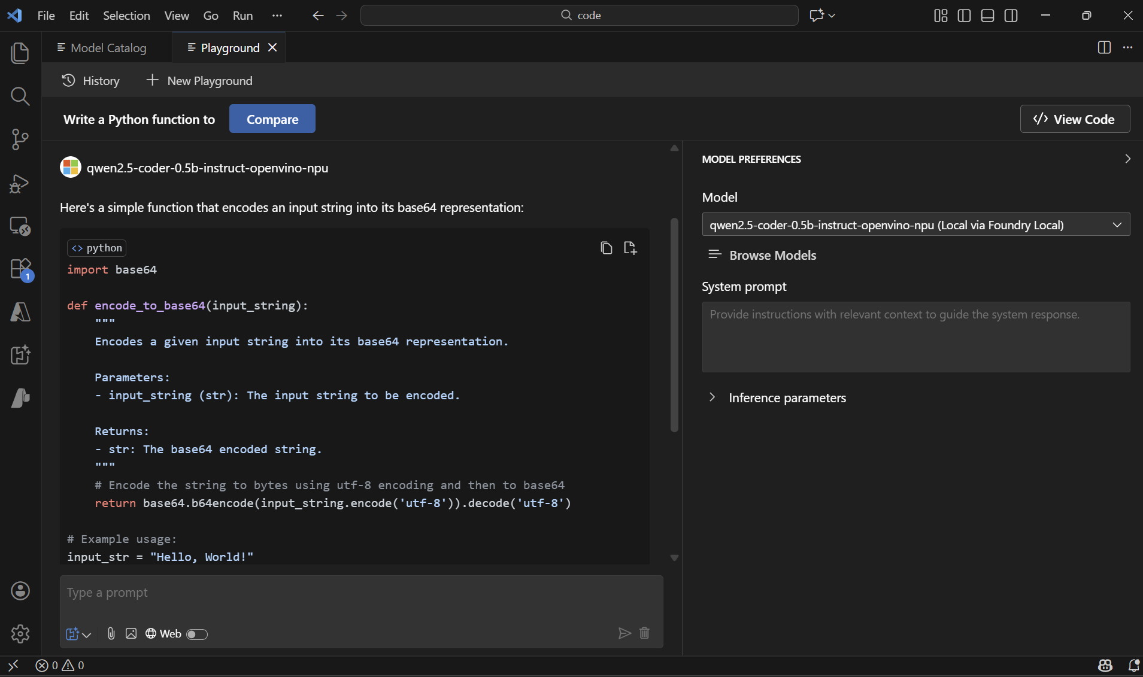Send the prompt with the arrow icon
Image resolution: width=1143 pixels, height=677 pixels.
click(x=624, y=633)
